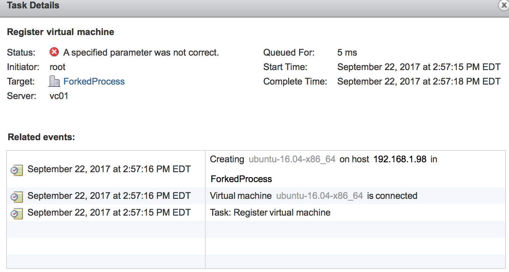Click the Complete Time value 2:57:18 PM

click(x=419, y=82)
